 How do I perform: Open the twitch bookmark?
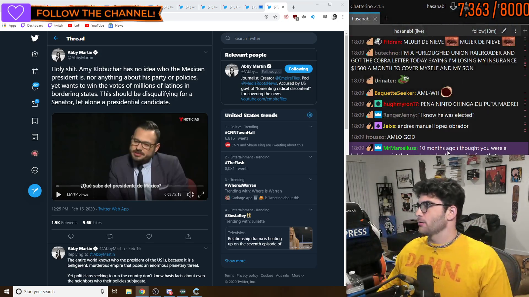click(56, 25)
